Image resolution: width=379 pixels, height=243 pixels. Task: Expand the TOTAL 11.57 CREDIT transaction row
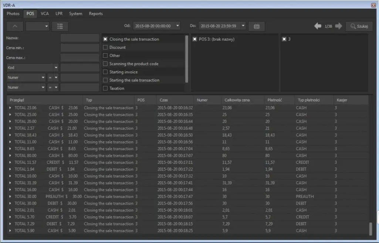pyautogui.click(x=10, y=162)
